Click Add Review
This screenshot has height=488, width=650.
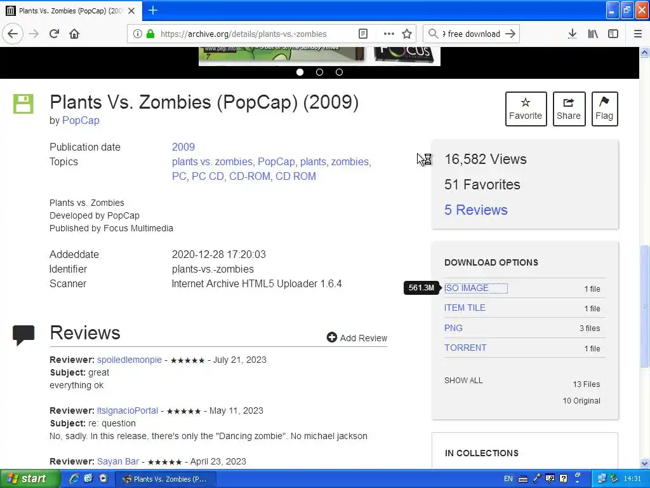[x=357, y=338]
